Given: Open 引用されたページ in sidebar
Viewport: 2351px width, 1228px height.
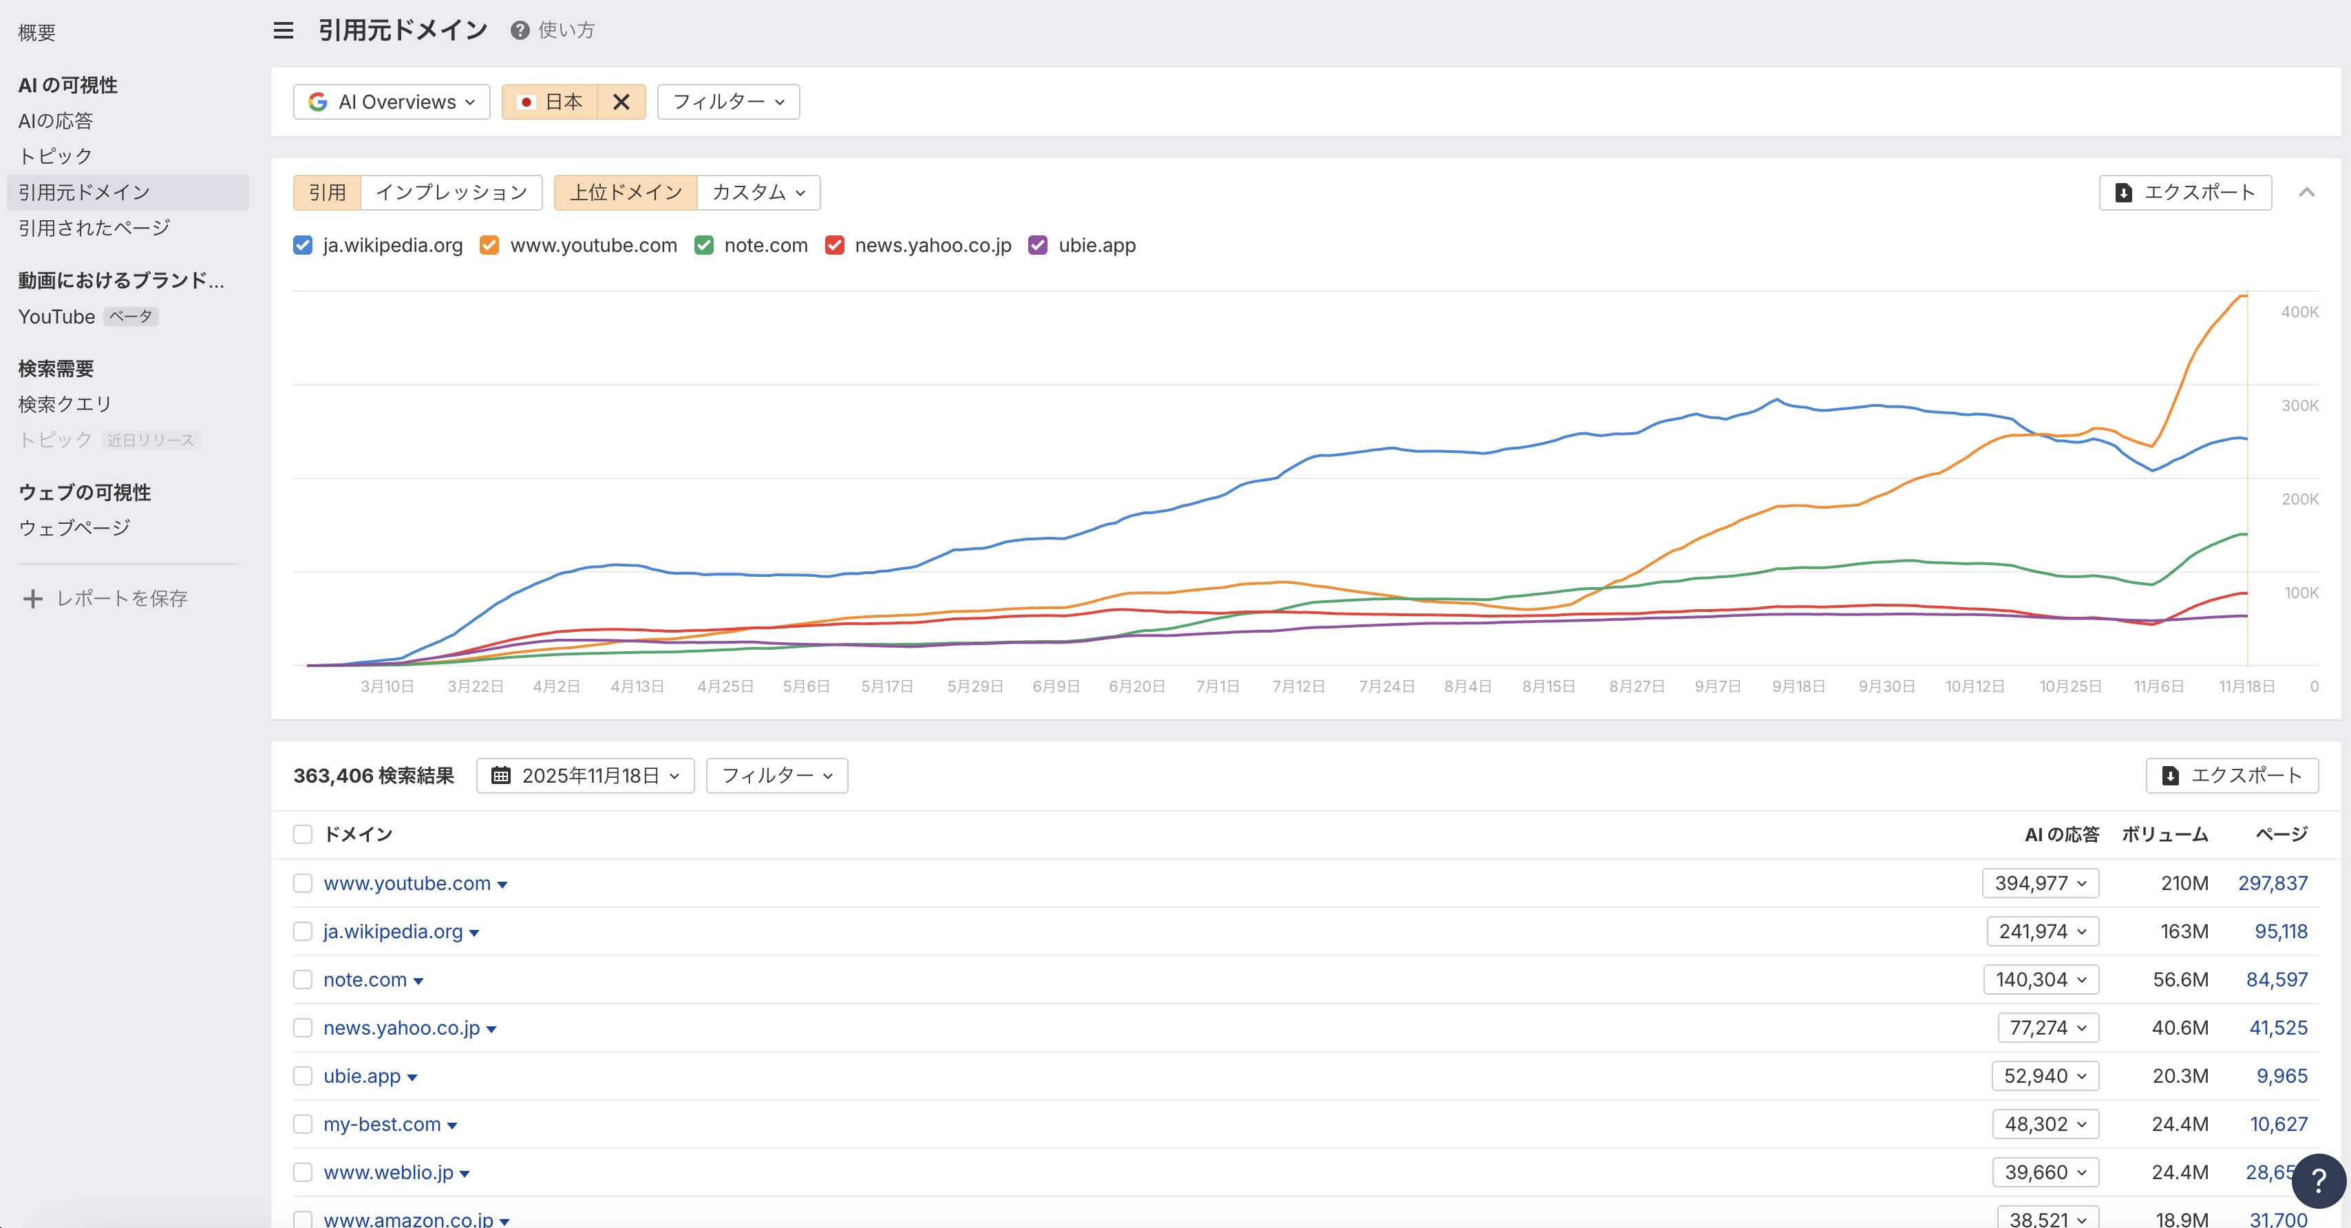Looking at the screenshot, I should tap(94, 227).
